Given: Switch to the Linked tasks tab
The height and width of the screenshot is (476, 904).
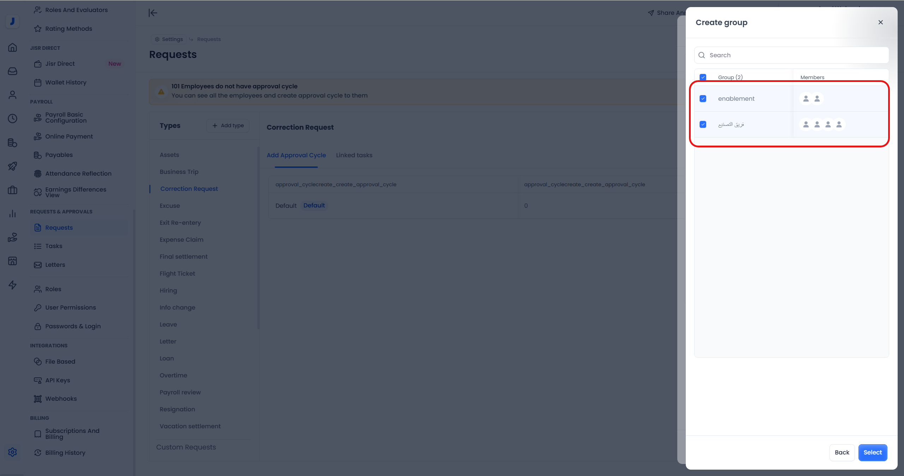Looking at the screenshot, I should pos(354,155).
